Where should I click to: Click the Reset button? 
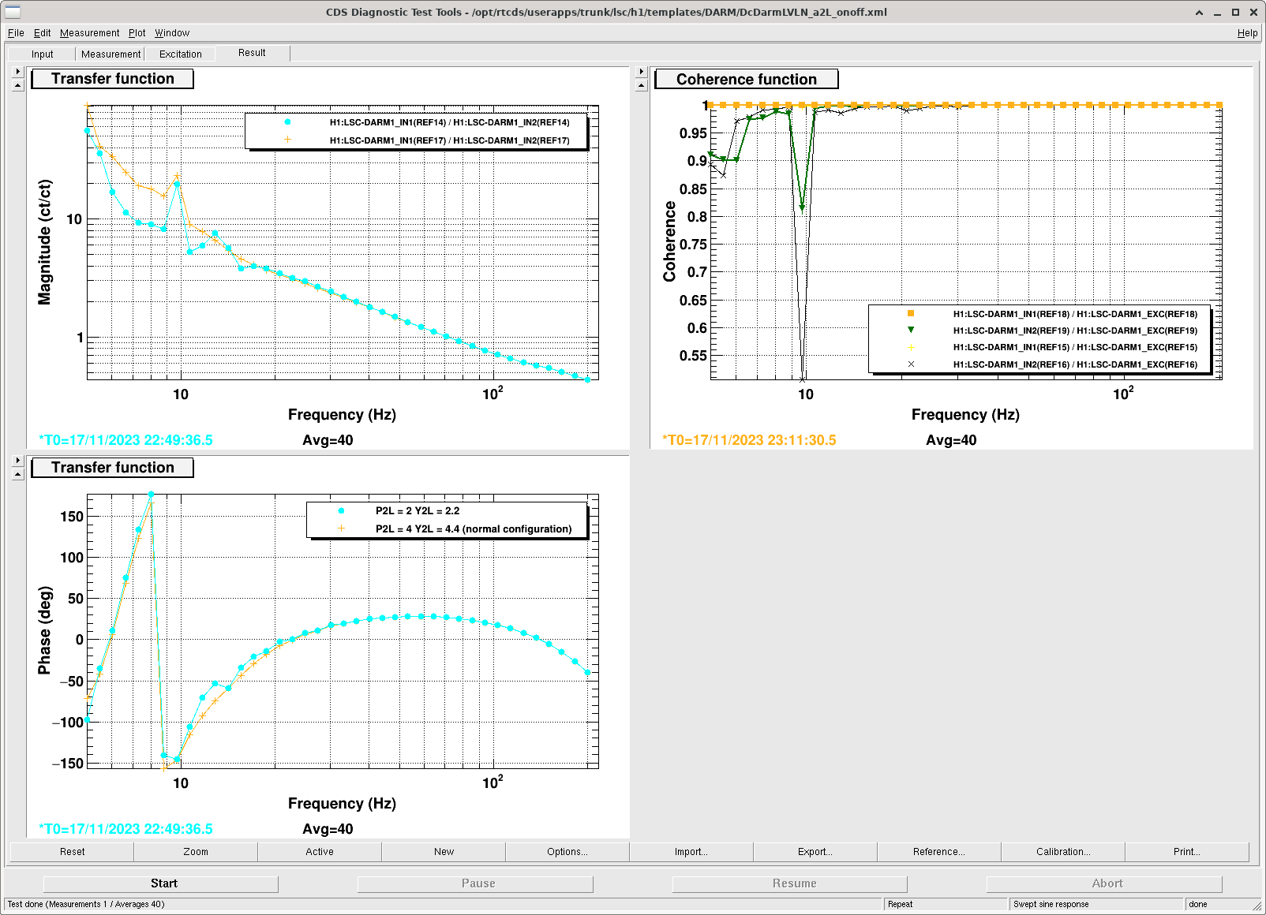pyautogui.click(x=72, y=852)
